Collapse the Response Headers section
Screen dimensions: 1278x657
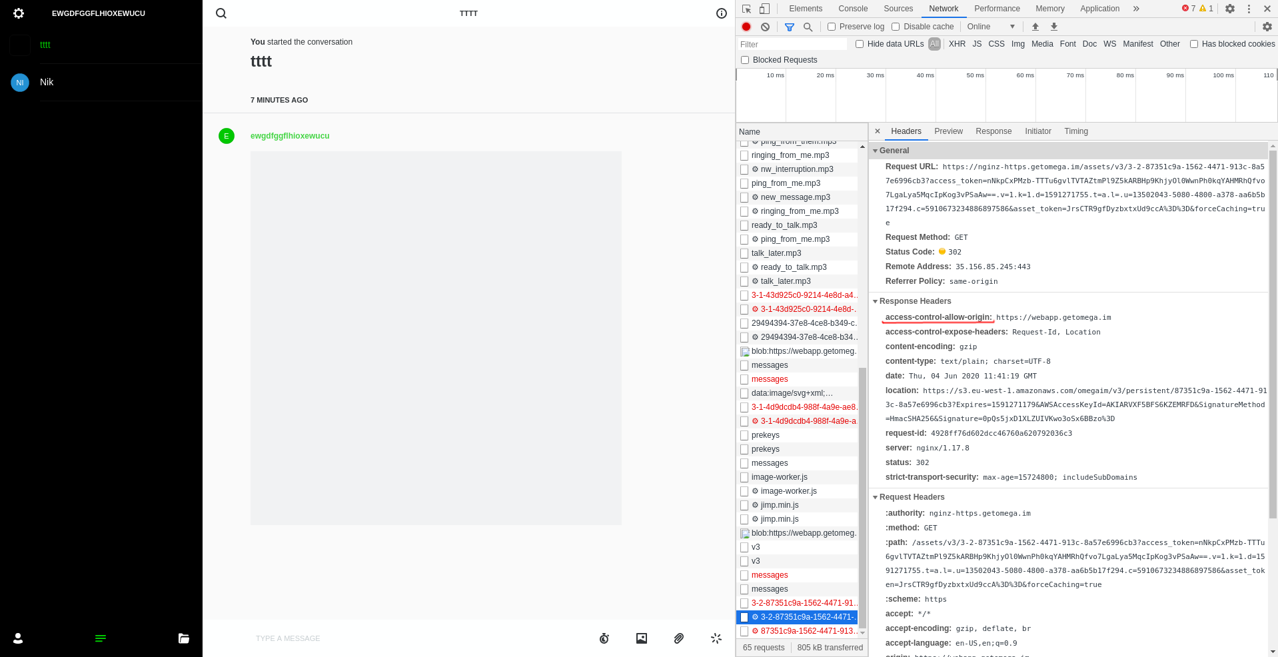pos(876,301)
